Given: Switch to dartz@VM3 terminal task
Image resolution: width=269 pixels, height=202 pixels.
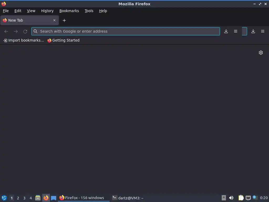Looking at the screenshot, I should 128,198.
